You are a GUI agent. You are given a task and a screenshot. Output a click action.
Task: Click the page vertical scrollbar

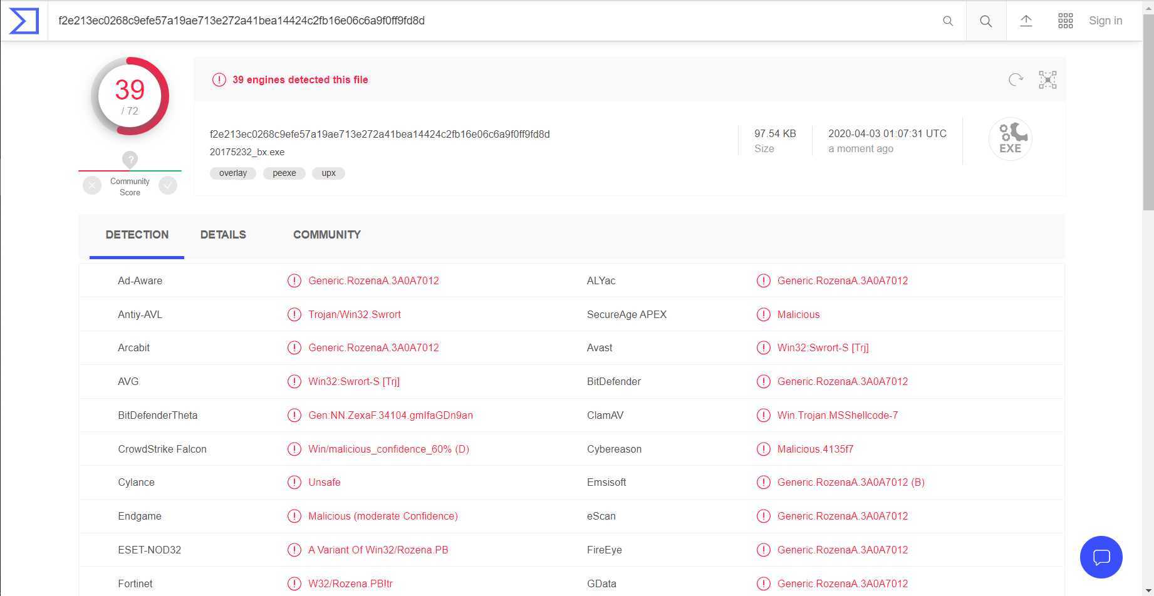point(1148,113)
